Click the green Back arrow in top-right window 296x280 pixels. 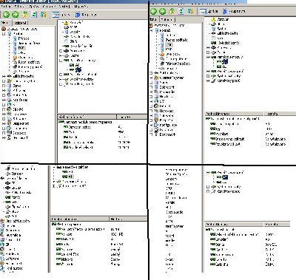coord(153,11)
